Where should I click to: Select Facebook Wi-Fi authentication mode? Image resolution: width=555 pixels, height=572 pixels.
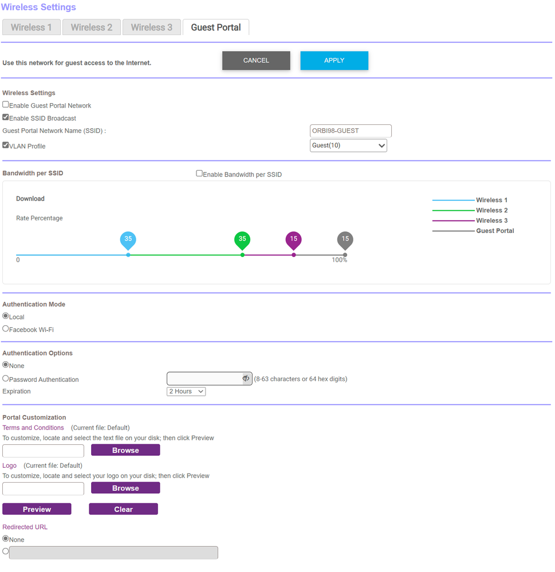tap(6, 329)
